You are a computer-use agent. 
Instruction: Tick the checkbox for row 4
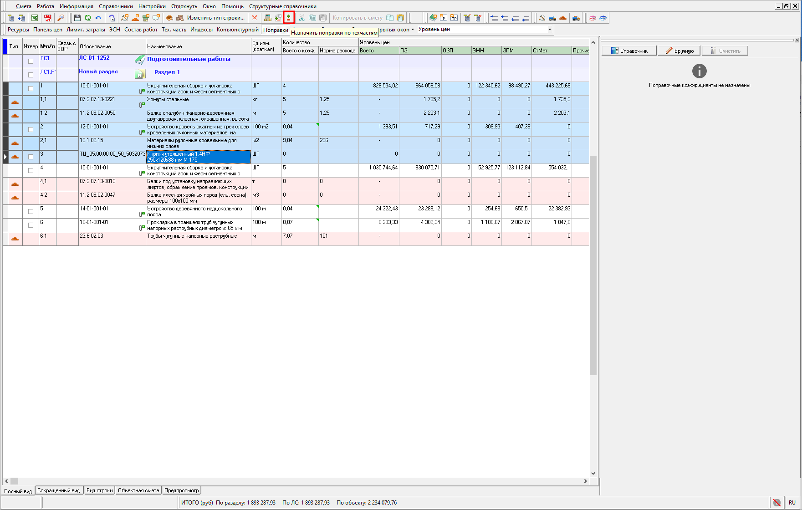click(x=31, y=170)
